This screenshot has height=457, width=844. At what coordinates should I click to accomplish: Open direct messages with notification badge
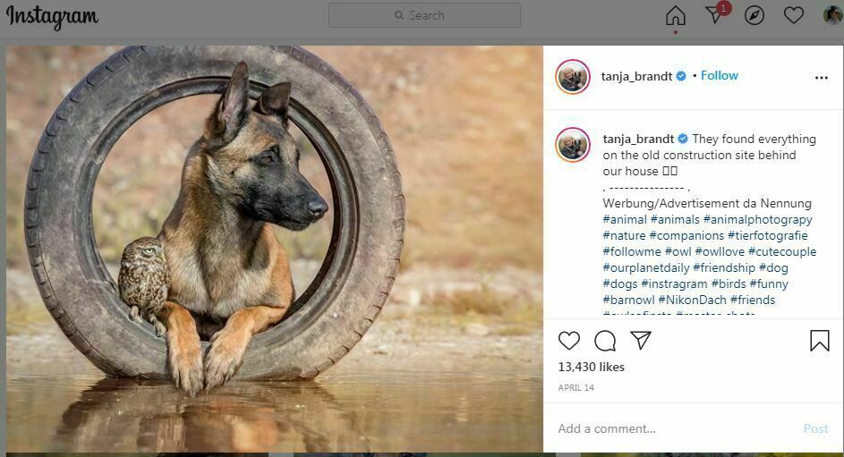(715, 15)
